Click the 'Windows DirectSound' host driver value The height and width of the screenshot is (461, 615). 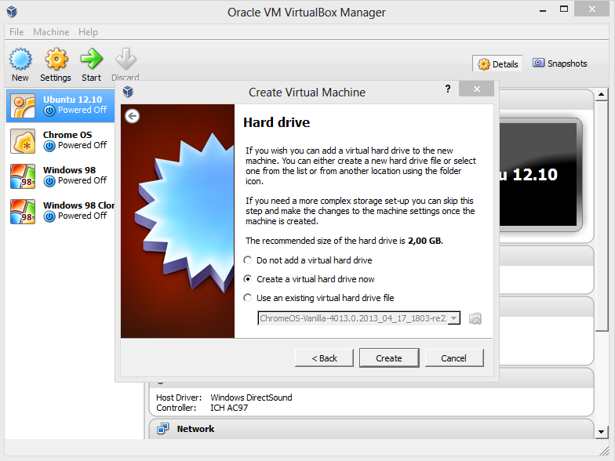tap(251, 397)
